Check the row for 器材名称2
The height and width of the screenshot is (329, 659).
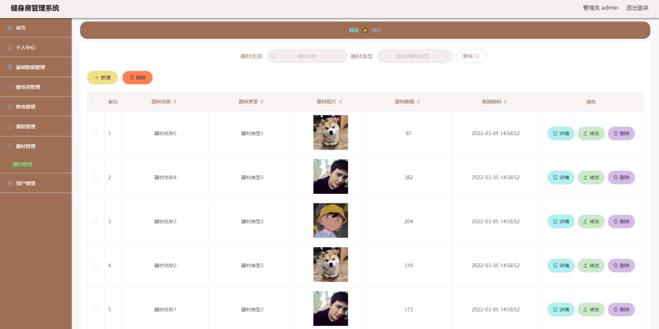[95, 265]
